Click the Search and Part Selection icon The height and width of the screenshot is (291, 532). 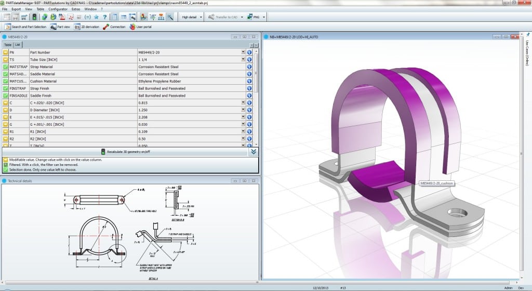[7, 27]
